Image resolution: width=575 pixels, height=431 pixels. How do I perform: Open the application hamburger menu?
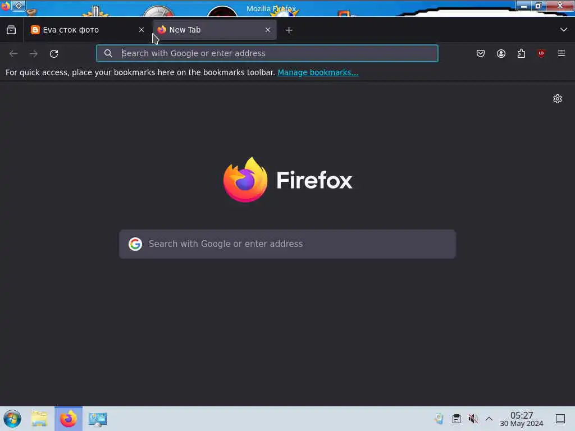coord(562,53)
